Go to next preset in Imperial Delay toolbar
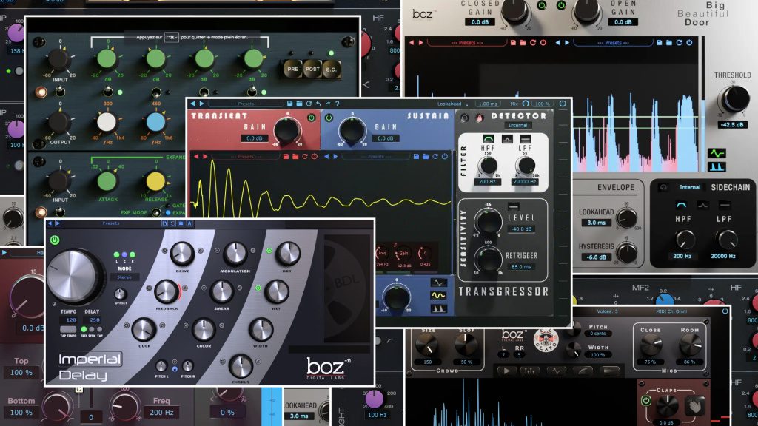Image resolution: width=758 pixels, height=426 pixels. tap(58, 223)
